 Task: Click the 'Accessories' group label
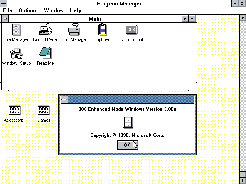tap(15, 120)
